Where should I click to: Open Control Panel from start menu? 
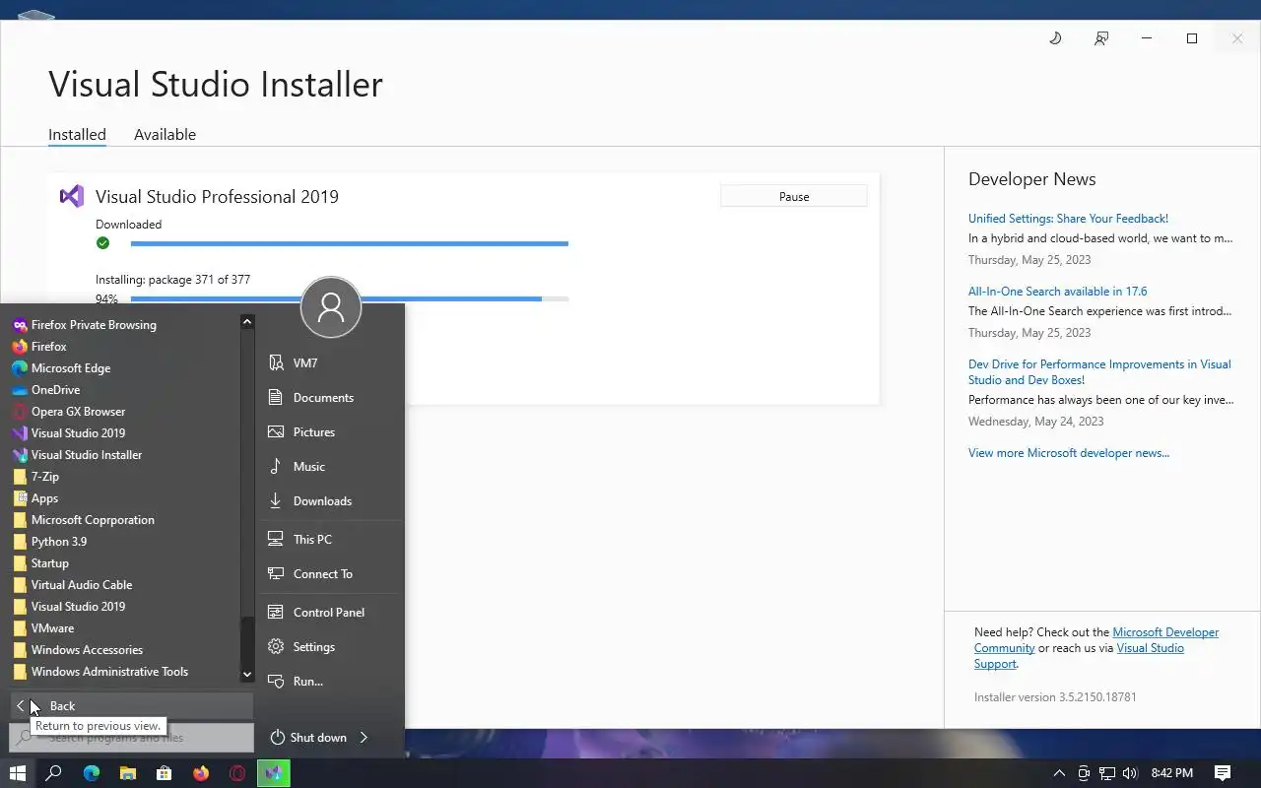point(330,613)
